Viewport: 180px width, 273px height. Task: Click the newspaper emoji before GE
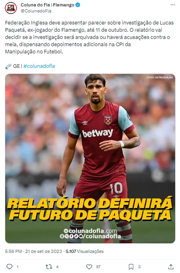coord(8,66)
